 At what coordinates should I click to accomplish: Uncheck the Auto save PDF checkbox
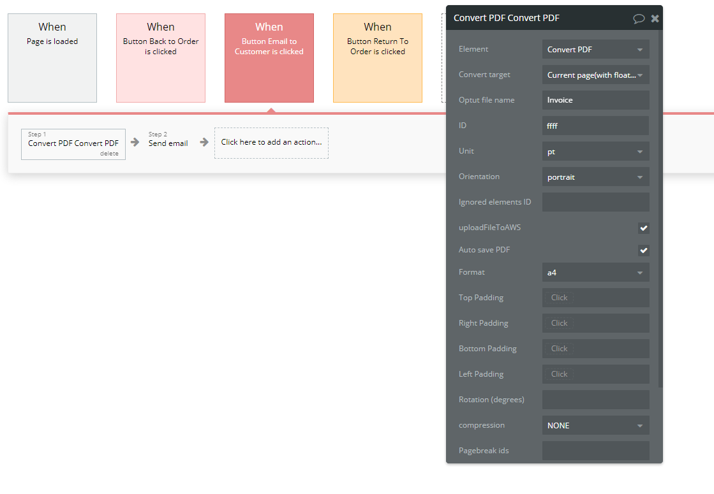(x=643, y=250)
